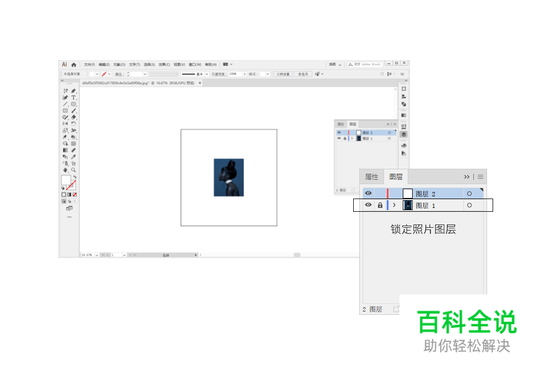Switch to the 属性 panel tab
The width and height of the screenshot is (551, 375).
pos(371,176)
